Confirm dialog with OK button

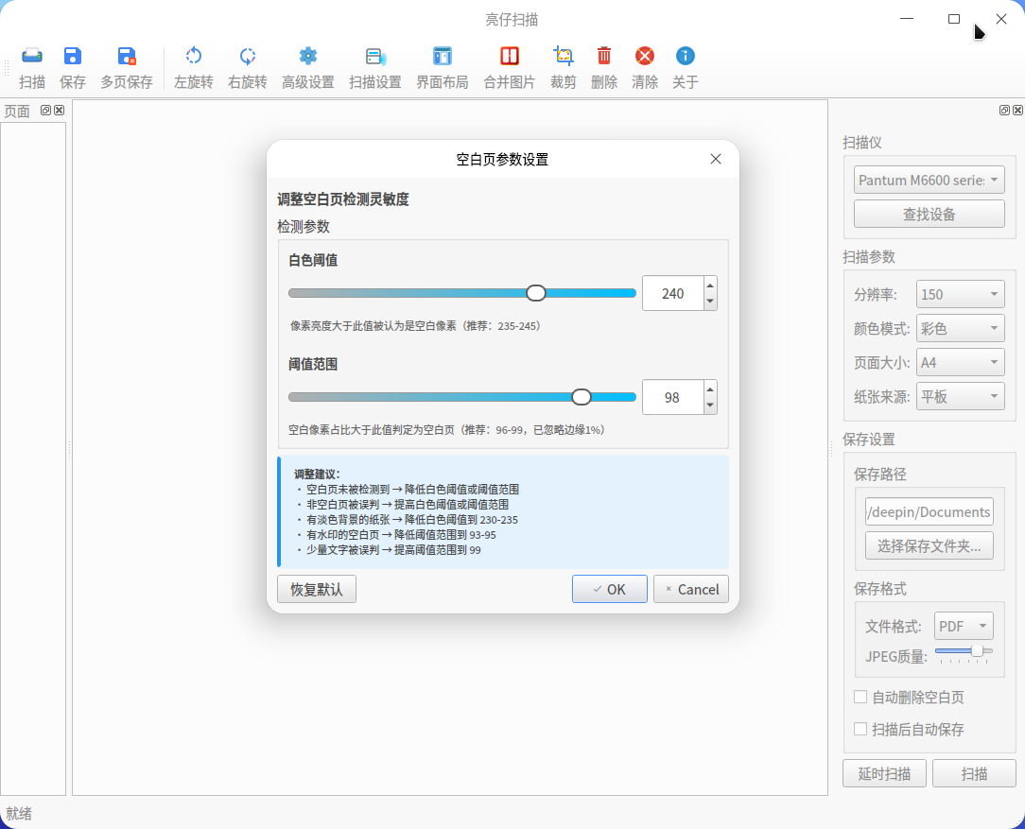point(609,589)
